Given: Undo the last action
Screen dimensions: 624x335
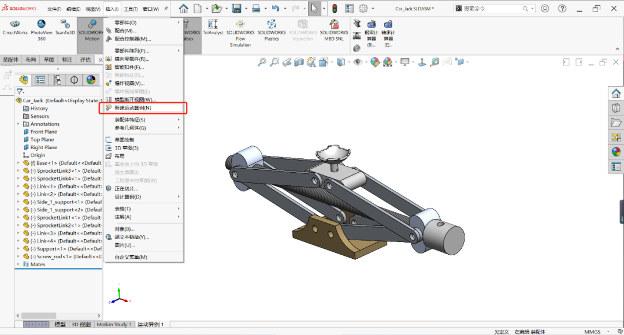Looking at the screenshot, I should click(x=276, y=8).
